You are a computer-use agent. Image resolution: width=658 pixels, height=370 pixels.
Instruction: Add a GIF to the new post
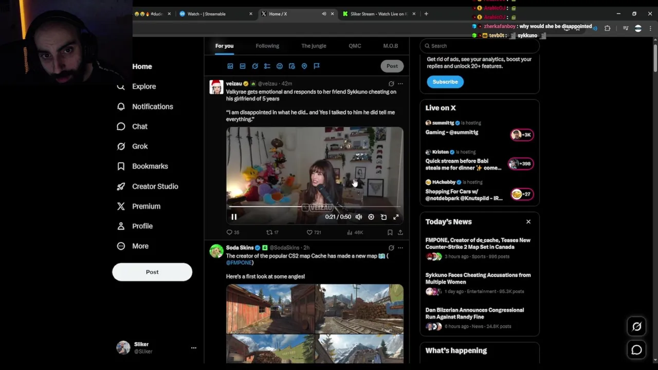(x=243, y=66)
